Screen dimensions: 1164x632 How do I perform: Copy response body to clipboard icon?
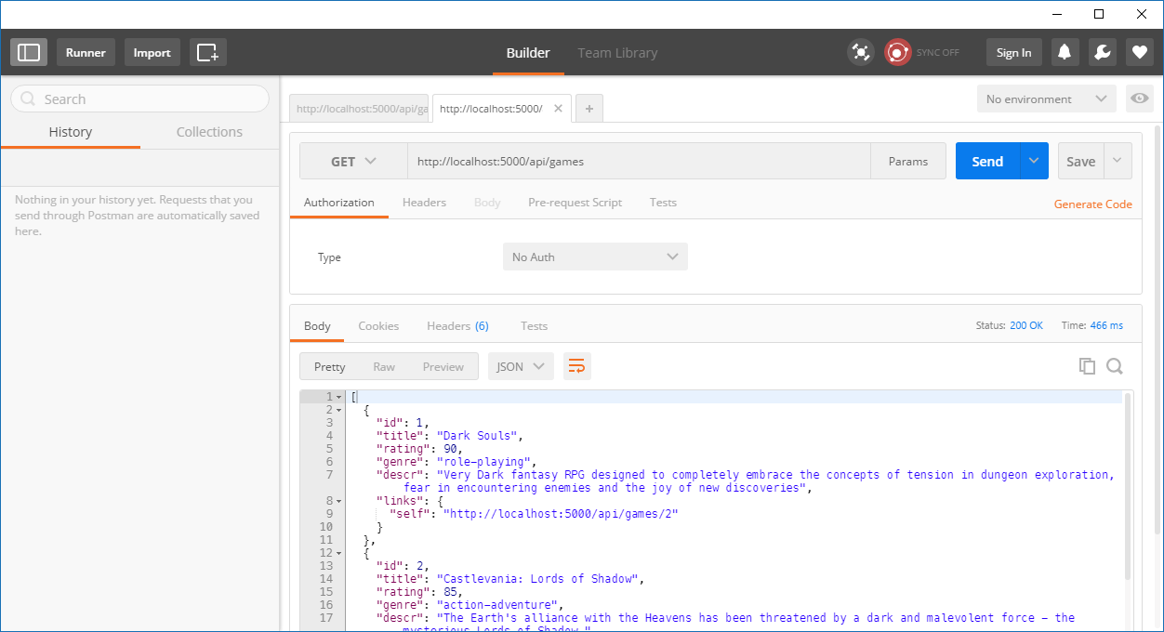tap(1087, 366)
